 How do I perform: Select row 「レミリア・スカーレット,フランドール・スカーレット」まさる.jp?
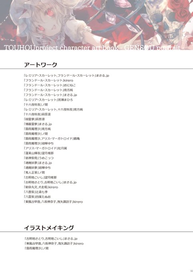pyautogui.click(x=66, y=76)
